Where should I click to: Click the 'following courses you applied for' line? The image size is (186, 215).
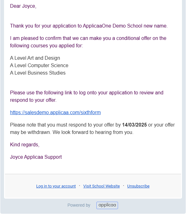tap(47, 46)
